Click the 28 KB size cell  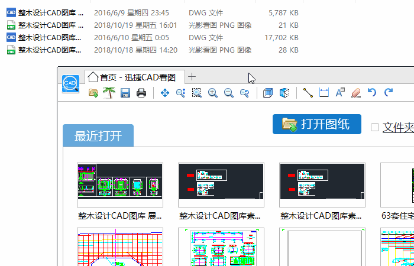pos(289,50)
